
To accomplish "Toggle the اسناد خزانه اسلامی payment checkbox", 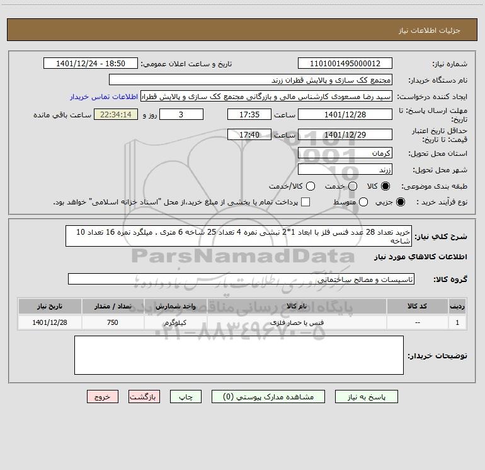I will coord(305,202).
